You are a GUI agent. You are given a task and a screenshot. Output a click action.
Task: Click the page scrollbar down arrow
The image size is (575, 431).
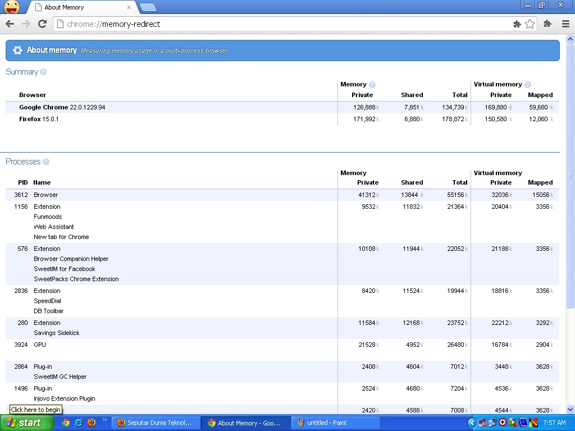(571, 409)
